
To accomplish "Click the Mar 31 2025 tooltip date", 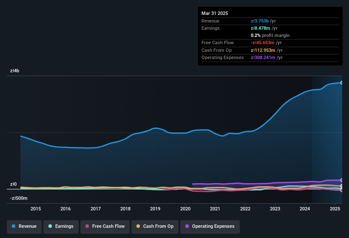I will 215,13.
